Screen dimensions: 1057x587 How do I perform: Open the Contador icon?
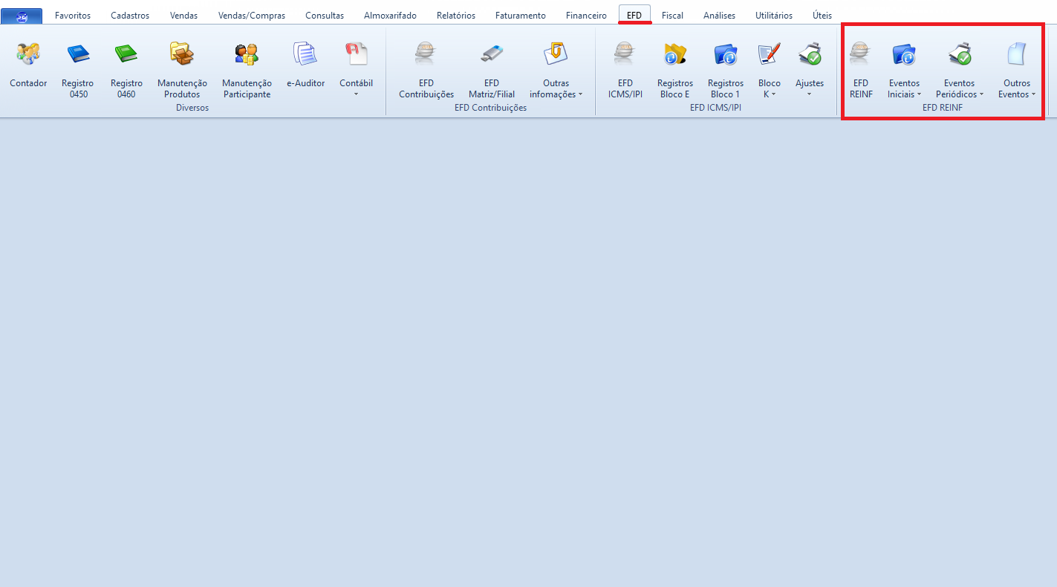tap(28, 55)
